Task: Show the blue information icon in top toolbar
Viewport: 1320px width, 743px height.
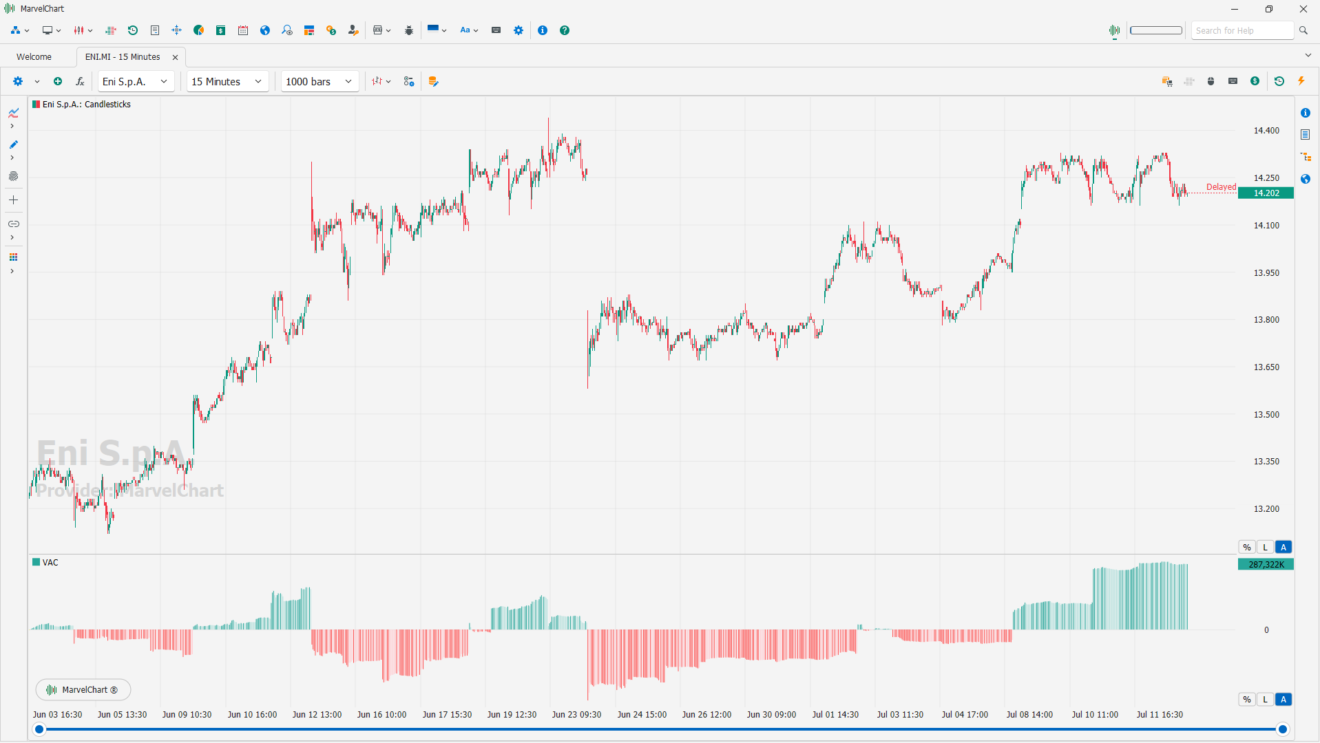Action: click(543, 30)
